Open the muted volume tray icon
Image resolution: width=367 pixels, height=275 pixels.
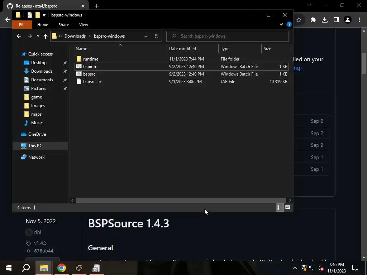point(321,268)
